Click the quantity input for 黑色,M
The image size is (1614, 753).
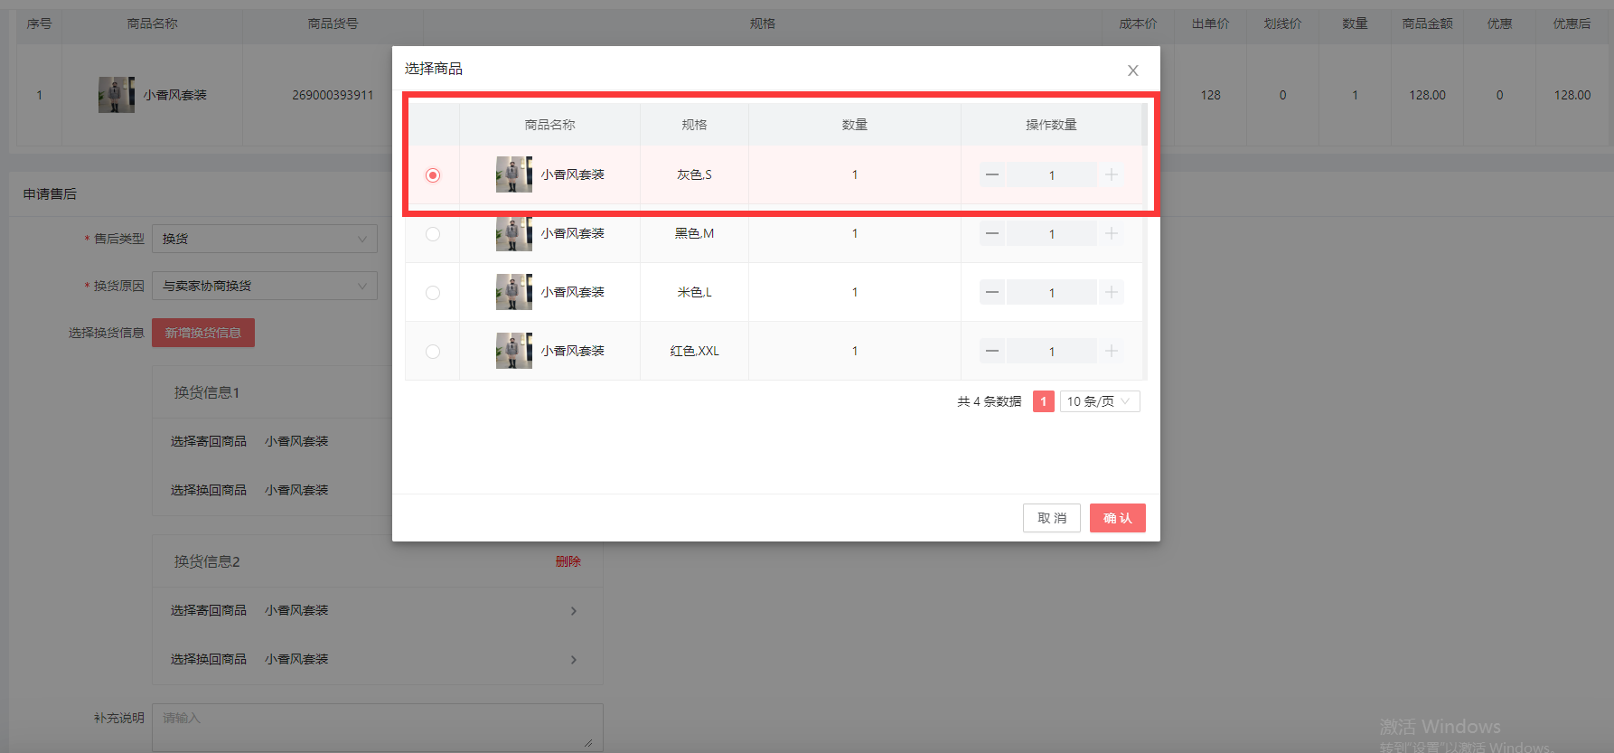click(1051, 234)
